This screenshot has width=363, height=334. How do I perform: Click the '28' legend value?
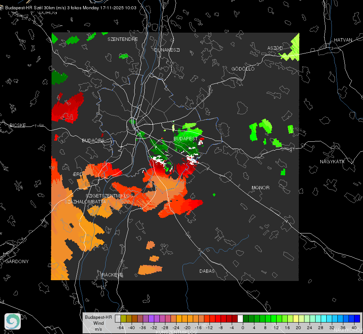click(321, 328)
